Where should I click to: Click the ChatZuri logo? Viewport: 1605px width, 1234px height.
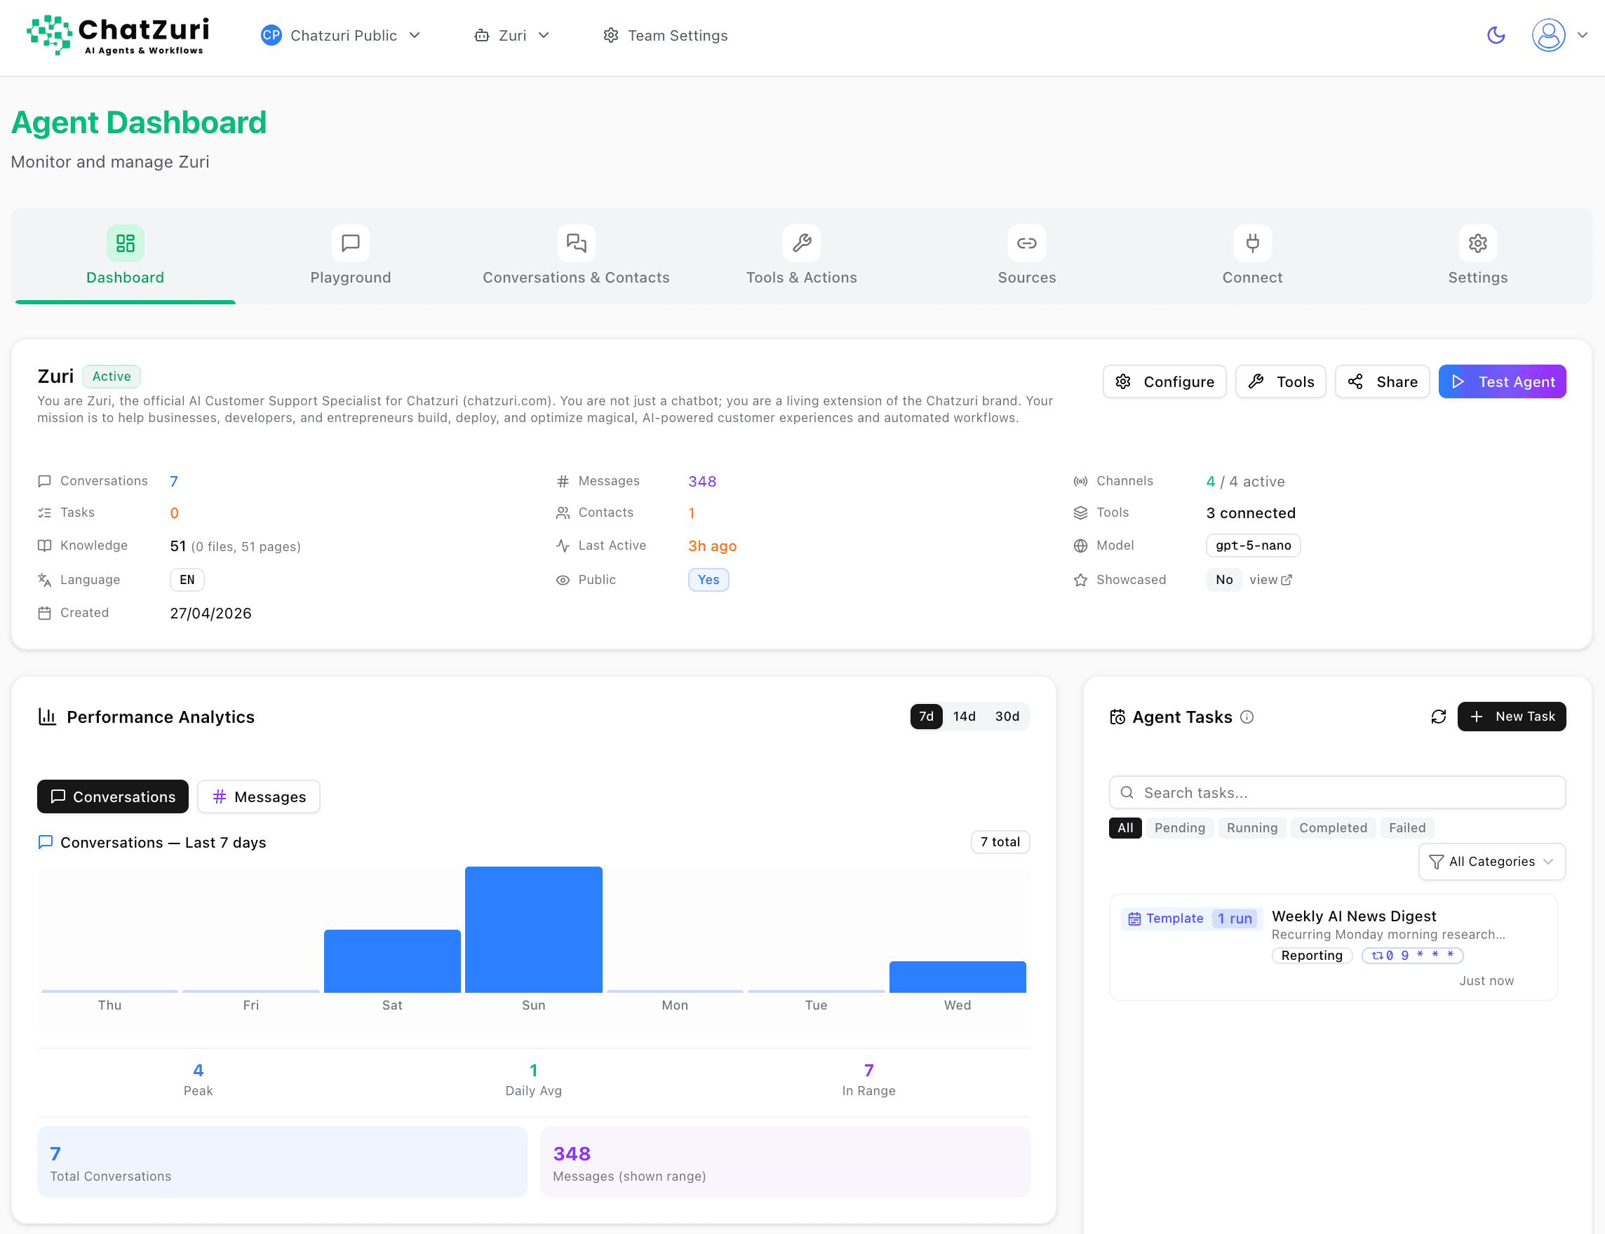[118, 35]
